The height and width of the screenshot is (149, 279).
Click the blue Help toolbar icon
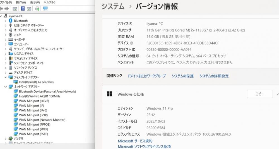point(23,9)
